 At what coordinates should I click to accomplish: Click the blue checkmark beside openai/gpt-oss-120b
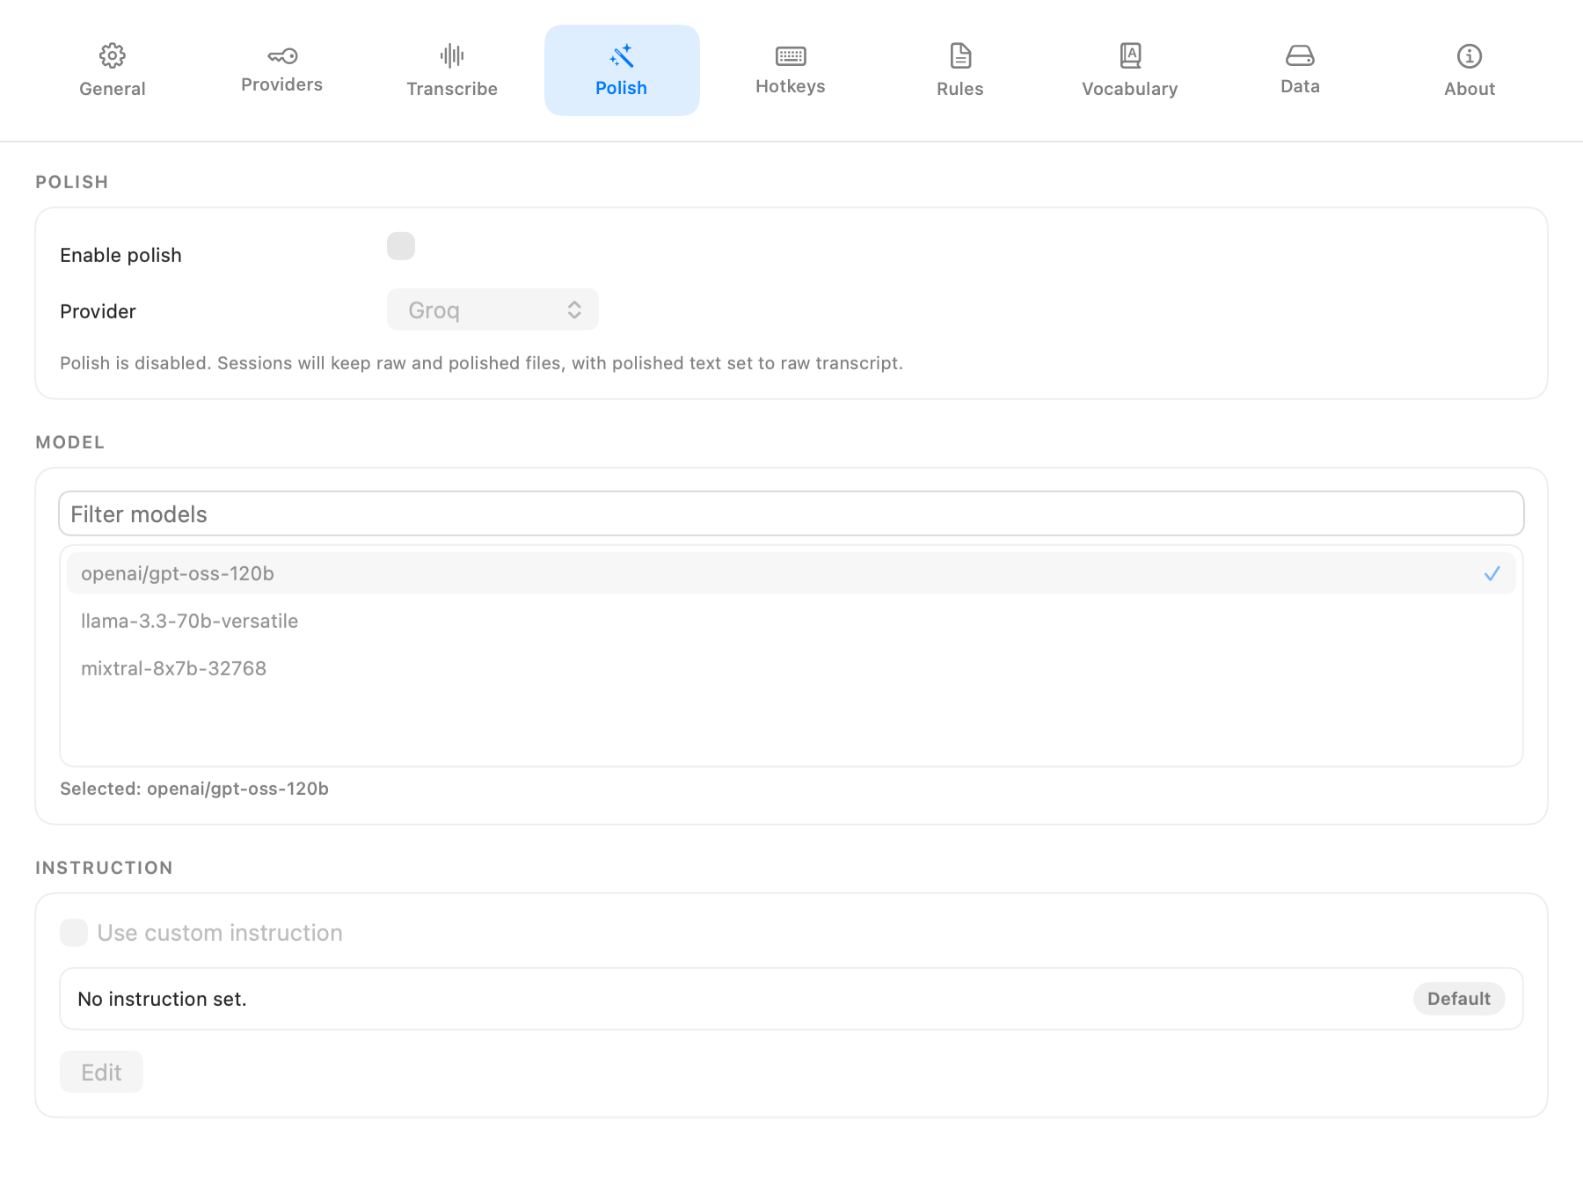point(1492,573)
